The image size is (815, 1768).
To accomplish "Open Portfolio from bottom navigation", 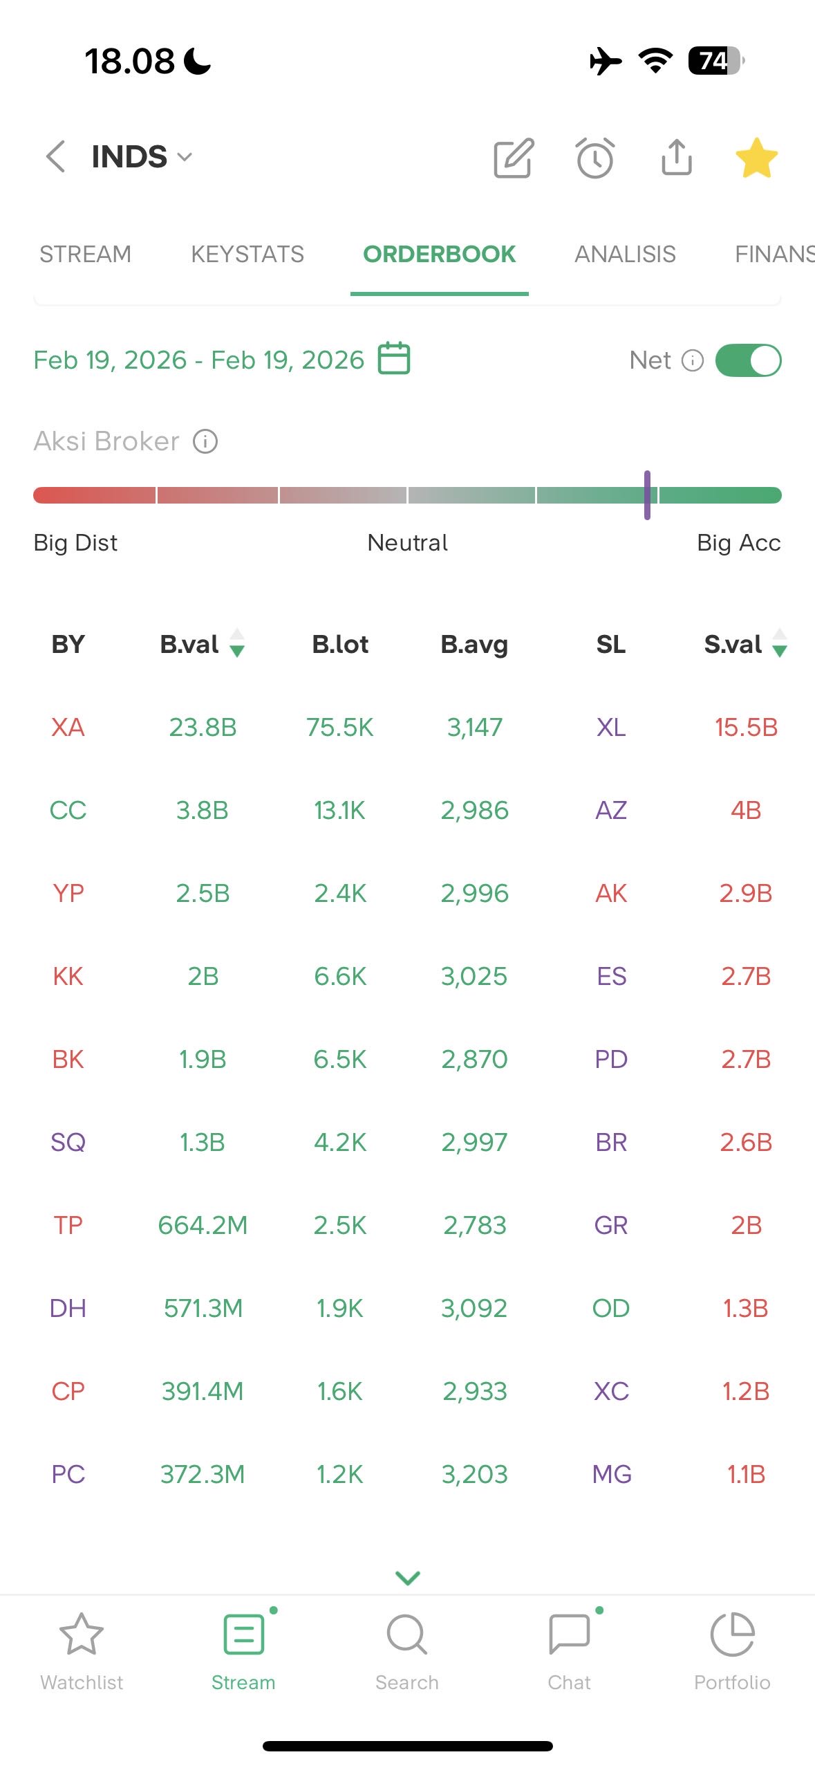I will pyautogui.click(x=731, y=1650).
